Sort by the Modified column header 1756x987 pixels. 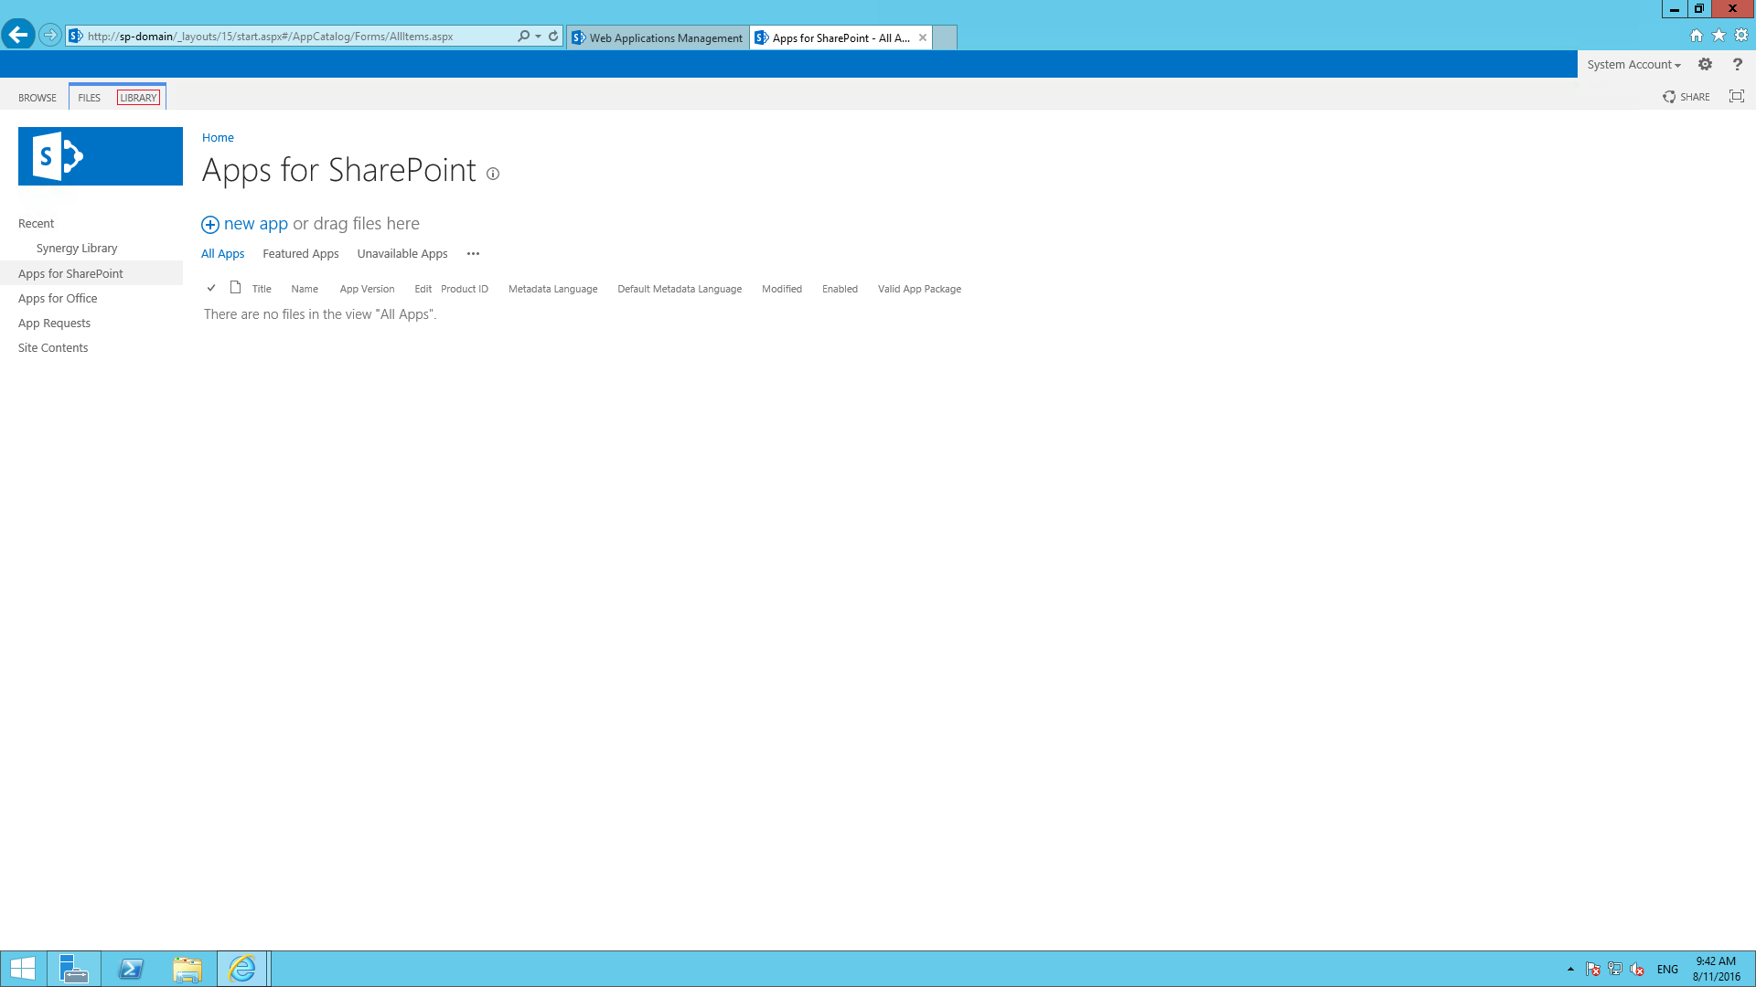click(x=782, y=289)
